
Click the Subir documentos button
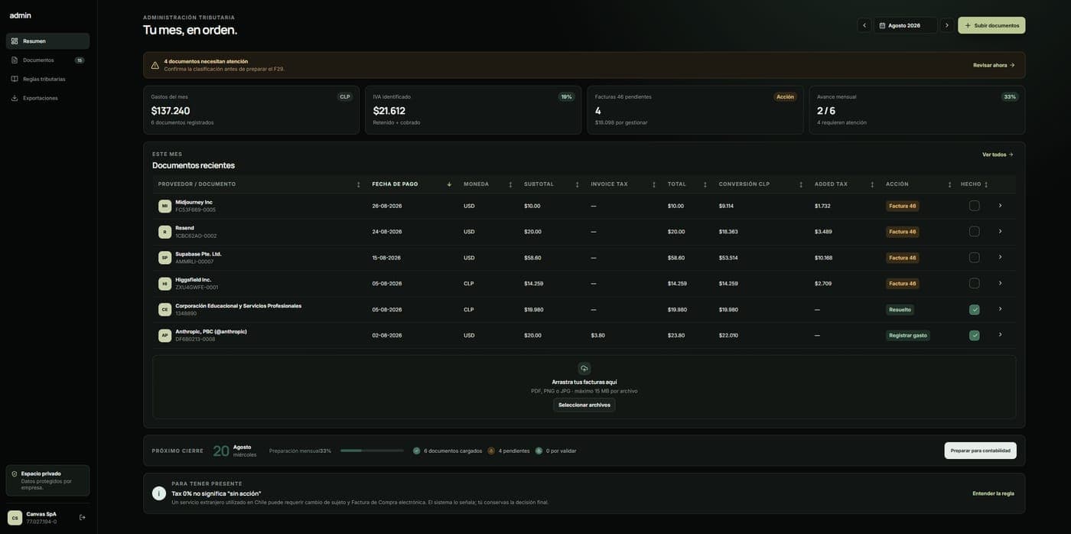coord(991,25)
